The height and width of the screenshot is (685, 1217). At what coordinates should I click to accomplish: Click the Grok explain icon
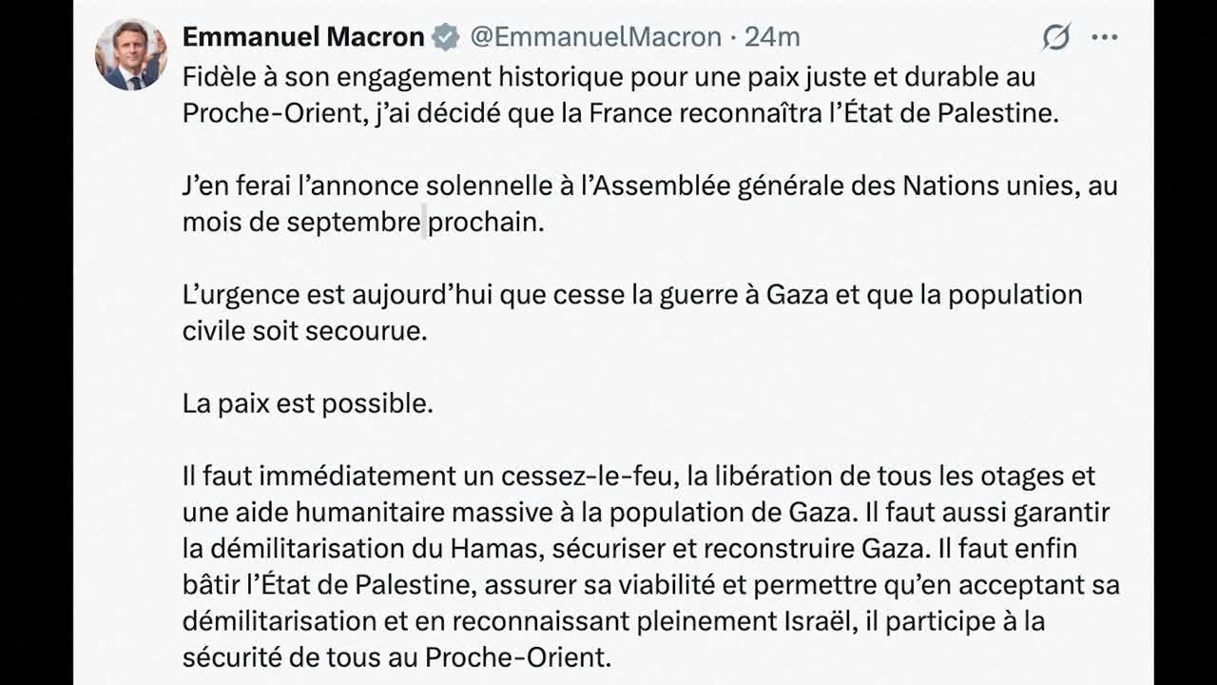1056,37
